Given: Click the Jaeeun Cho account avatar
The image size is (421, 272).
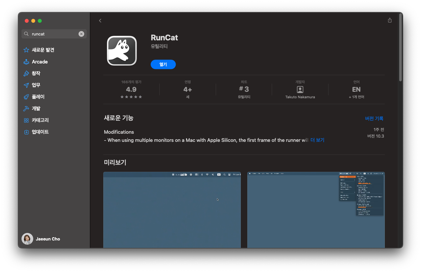Looking at the screenshot, I should click(x=27, y=239).
